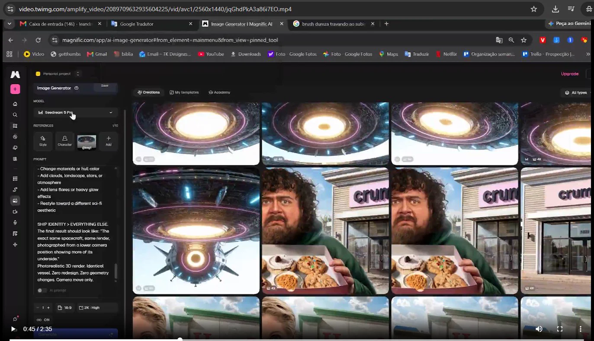The image size is (594, 341).
Task: Click the video progress bar
Action: tap(297, 340)
